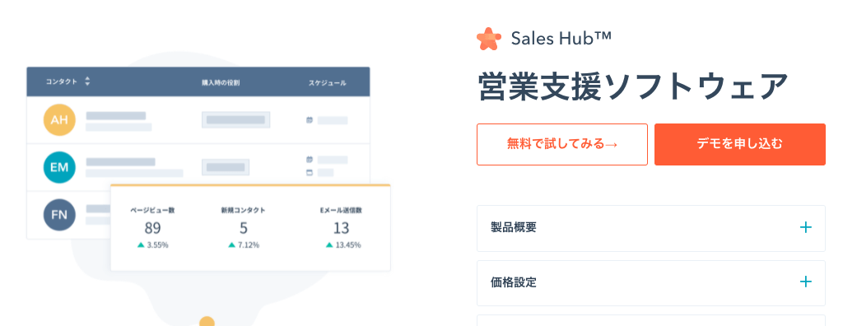
Task: Click the upper calendar icon in EM row
Action: 310,159
